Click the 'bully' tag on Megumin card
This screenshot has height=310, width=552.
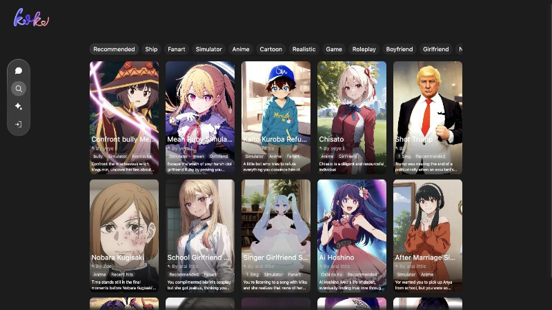[x=98, y=156]
